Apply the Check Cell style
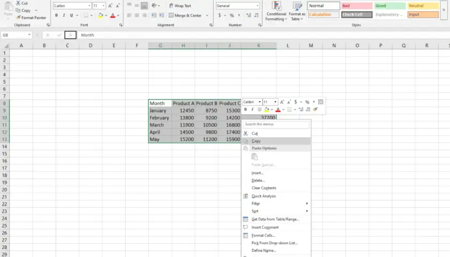Screen dimensions: 450x257 pos(356,14)
